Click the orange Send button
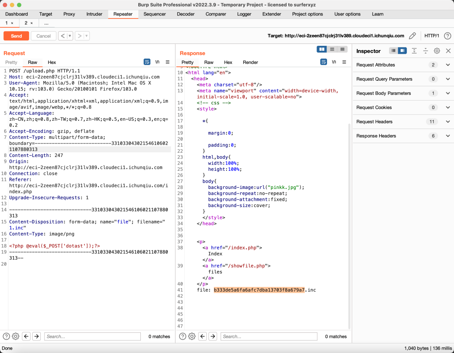Screen dimensions: 454x353 (16, 36)
